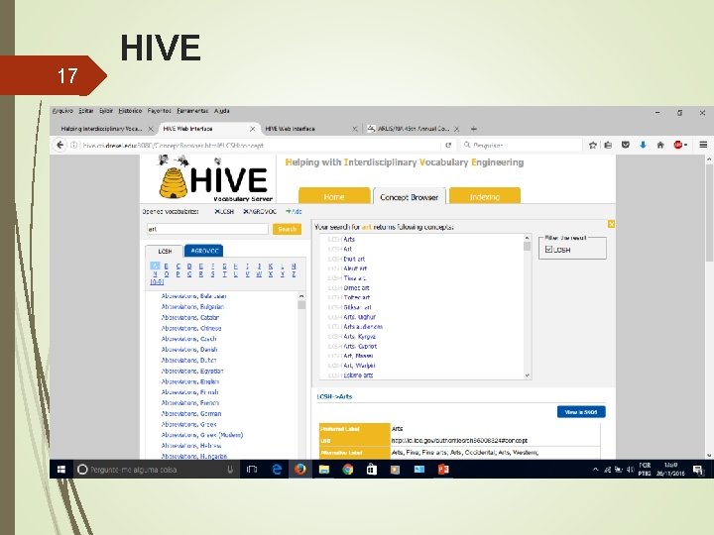
Task: Click the View in SKOS button
Action: point(581,412)
